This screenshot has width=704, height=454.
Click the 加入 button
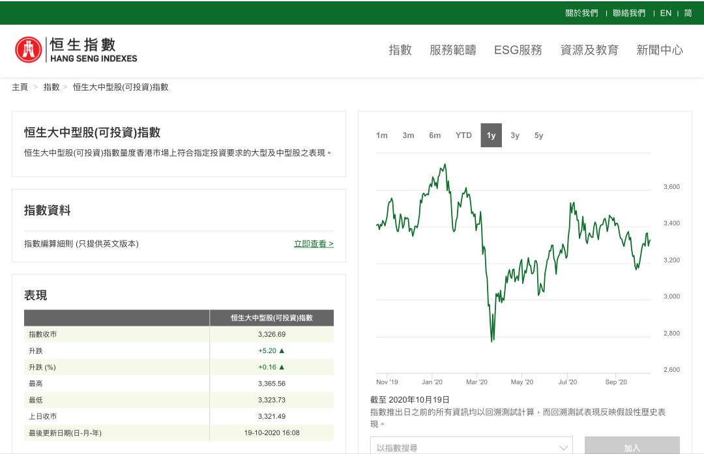(632, 447)
